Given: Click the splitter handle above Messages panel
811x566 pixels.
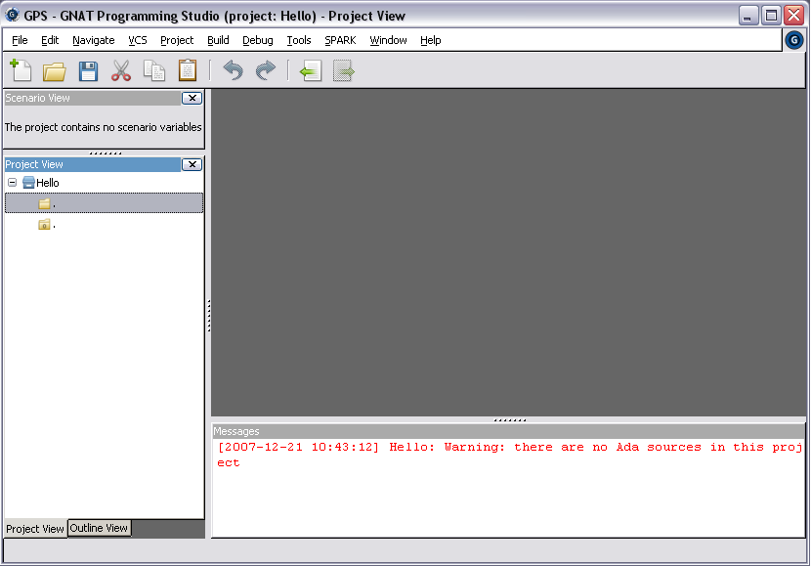Looking at the screenshot, I should (x=509, y=419).
